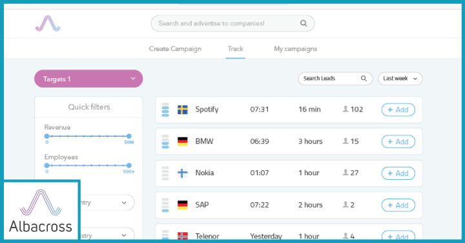Click the activity bars icon on the BMW row
The width and height of the screenshot is (465, 243).
(x=165, y=141)
